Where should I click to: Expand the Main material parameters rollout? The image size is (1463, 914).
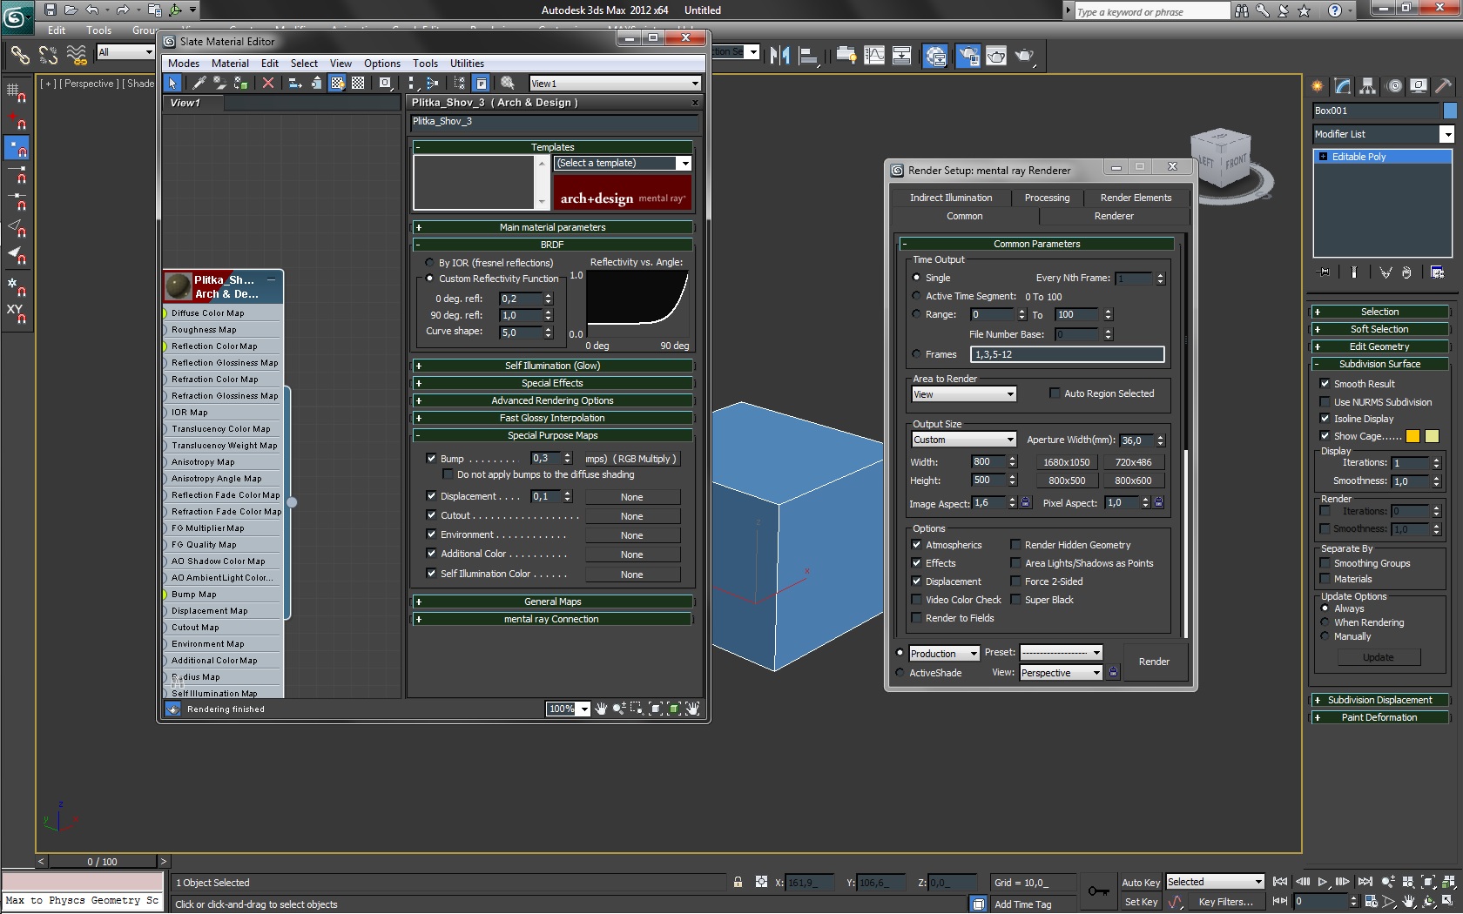(x=552, y=227)
